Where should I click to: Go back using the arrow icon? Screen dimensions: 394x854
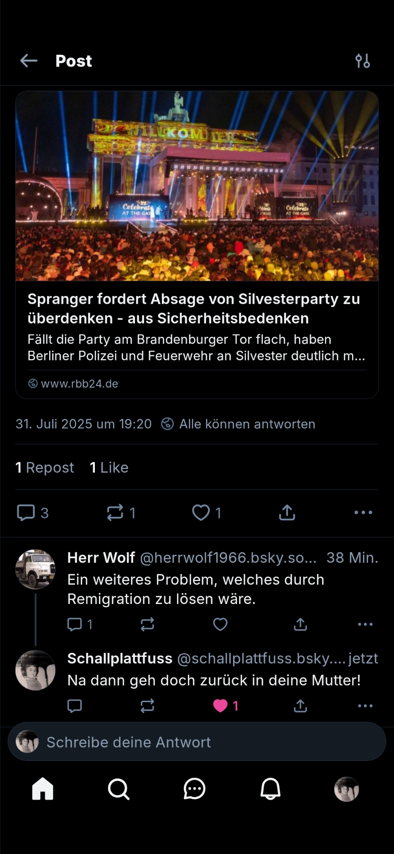pyautogui.click(x=29, y=61)
